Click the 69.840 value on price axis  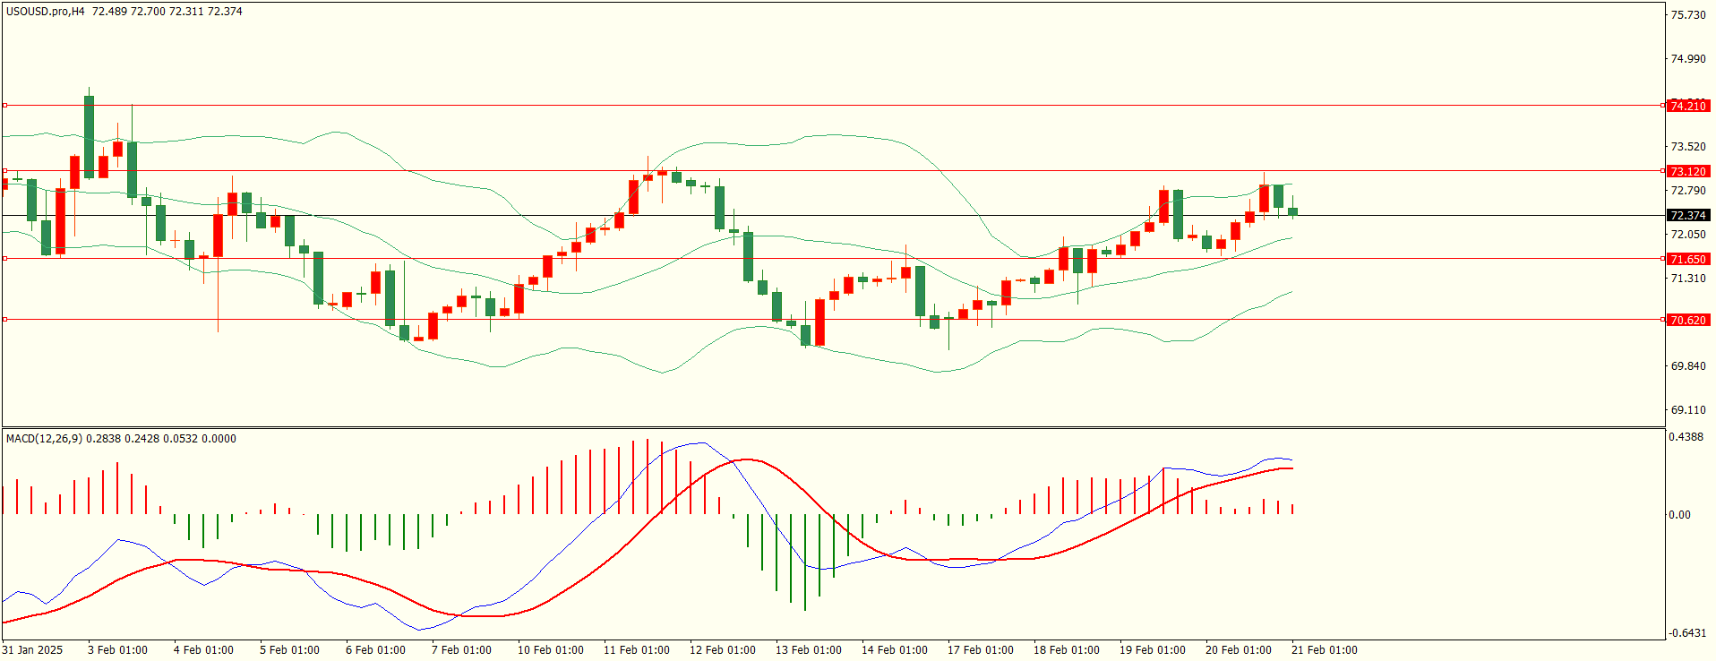point(1688,366)
